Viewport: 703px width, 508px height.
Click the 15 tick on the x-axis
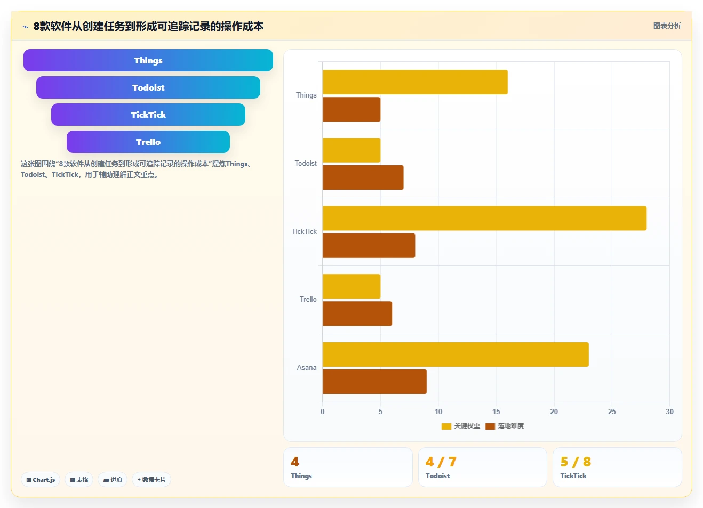pyautogui.click(x=496, y=412)
